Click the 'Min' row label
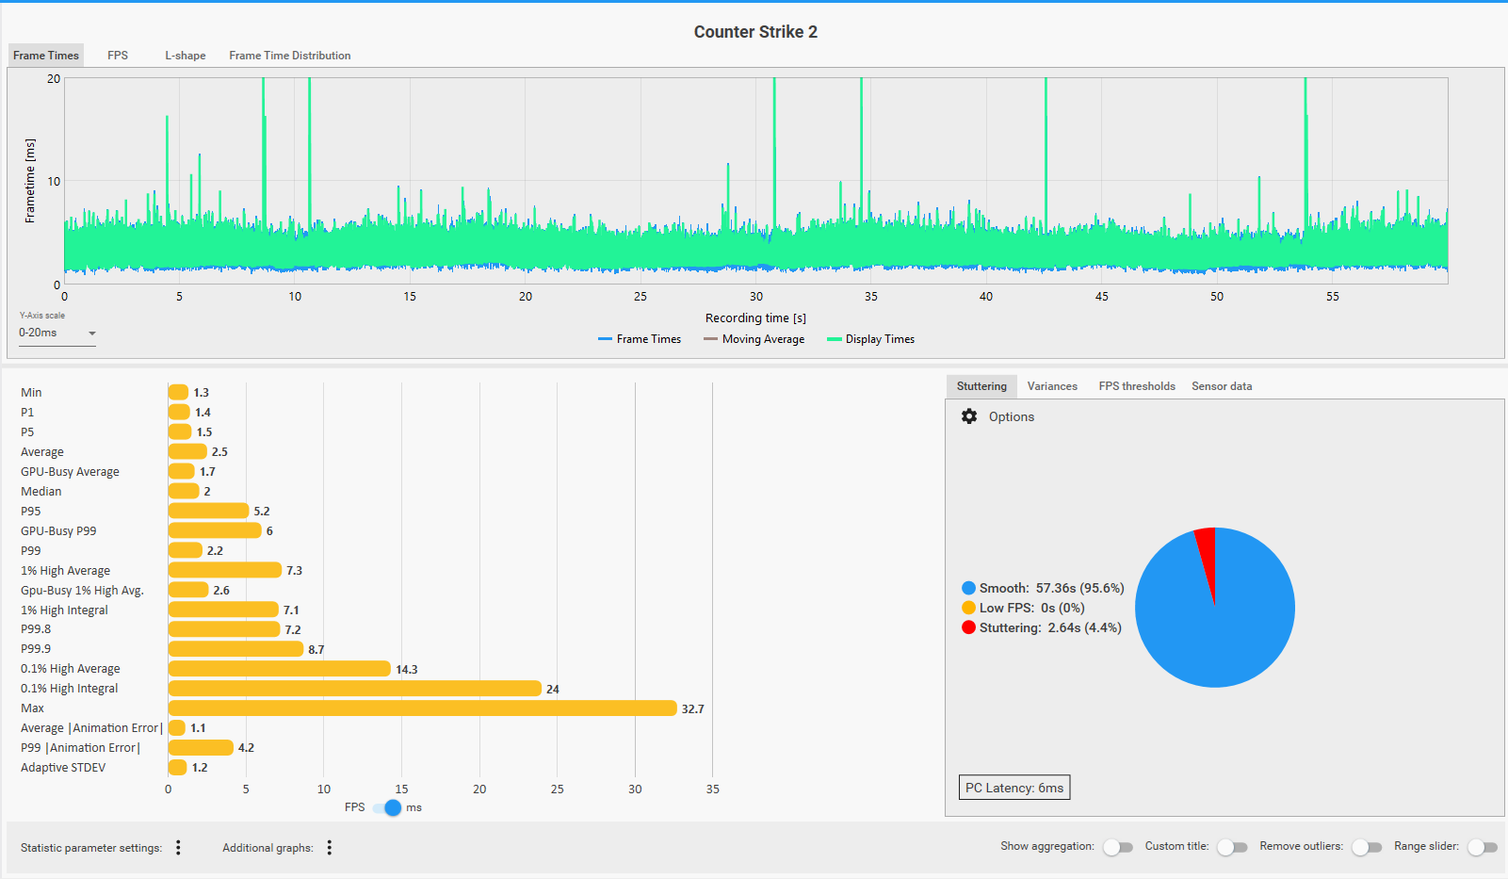Screen dimensions: 1508x879 (31, 393)
